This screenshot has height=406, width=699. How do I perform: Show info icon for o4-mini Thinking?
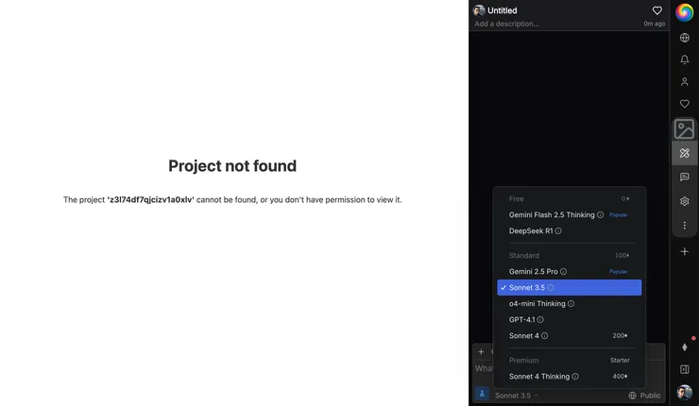tap(571, 303)
